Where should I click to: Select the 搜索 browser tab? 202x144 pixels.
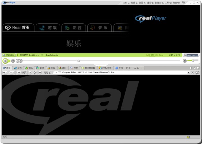click(x=74, y=68)
